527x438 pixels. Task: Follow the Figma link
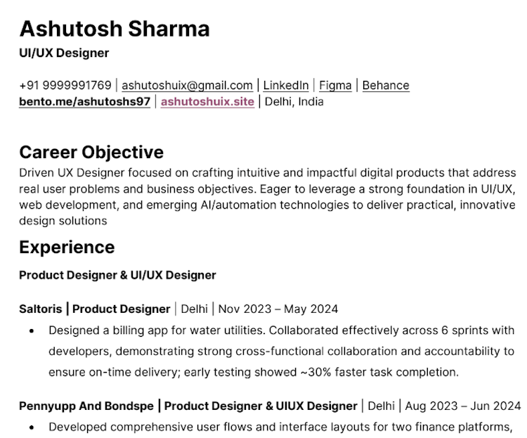335,86
